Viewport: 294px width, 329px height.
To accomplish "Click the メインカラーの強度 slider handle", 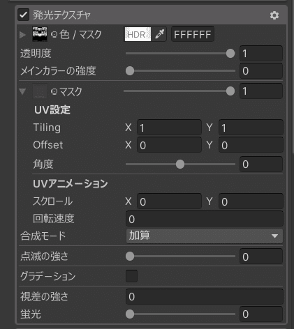I will 130,71.
